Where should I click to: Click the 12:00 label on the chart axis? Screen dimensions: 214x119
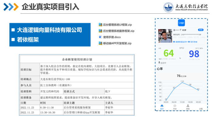(x=182, y=102)
